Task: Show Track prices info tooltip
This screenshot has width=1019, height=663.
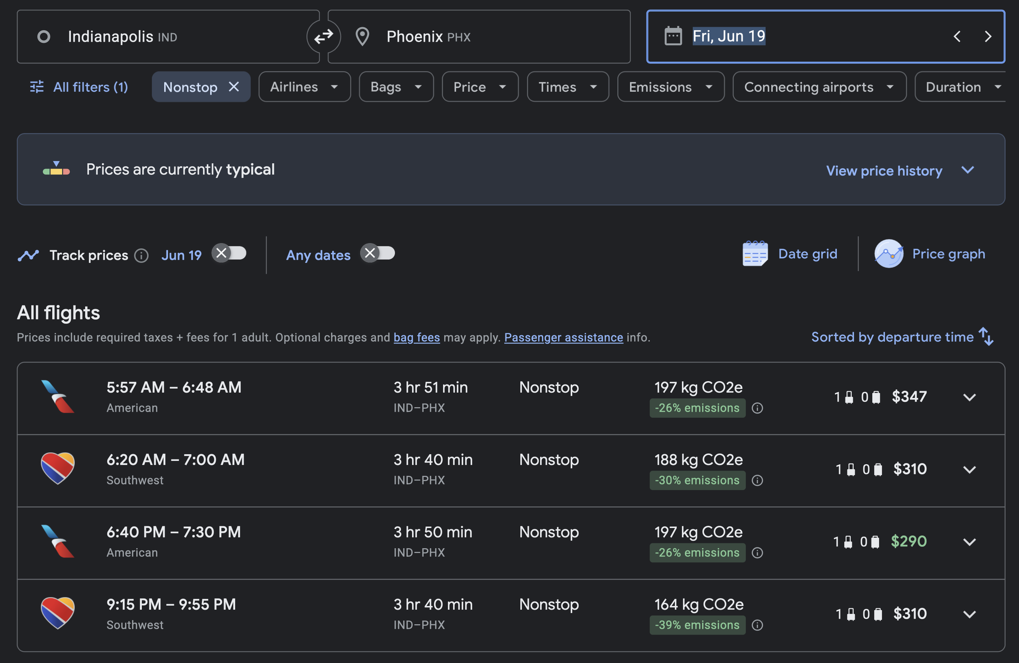Action: click(x=141, y=256)
